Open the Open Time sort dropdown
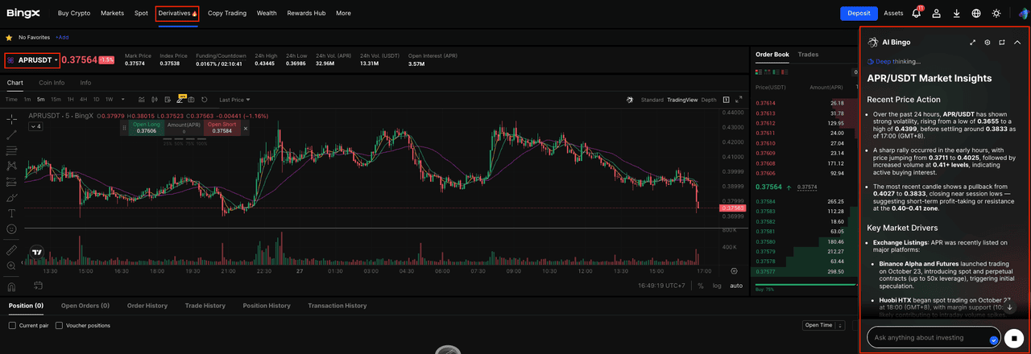1031x354 pixels. click(823, 325)
